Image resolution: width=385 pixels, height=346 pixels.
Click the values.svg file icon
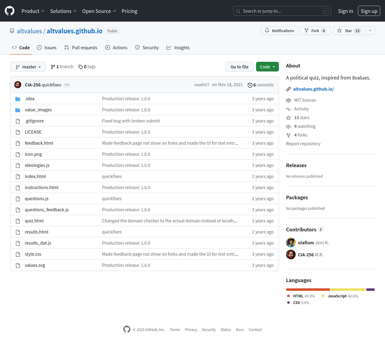tap(18, 265)
